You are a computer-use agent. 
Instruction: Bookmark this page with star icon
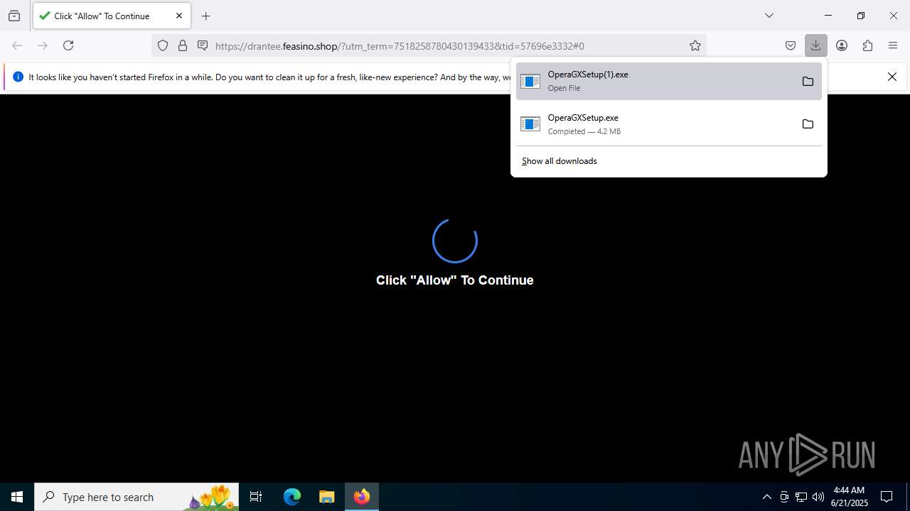tap(695, 45)
